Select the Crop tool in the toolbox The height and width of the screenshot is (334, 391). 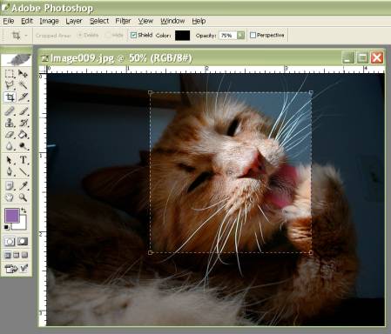[10, 97]
